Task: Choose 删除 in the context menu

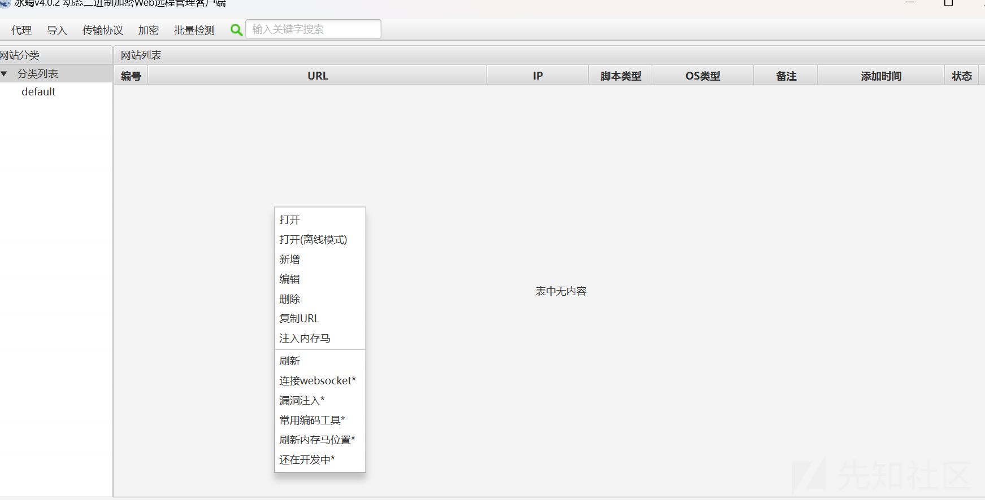Action: point(320,299)
